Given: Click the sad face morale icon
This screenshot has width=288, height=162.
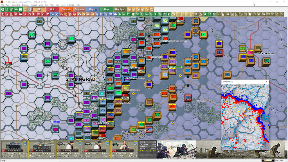Looking at the screenshot, I should tap(241, 14).
